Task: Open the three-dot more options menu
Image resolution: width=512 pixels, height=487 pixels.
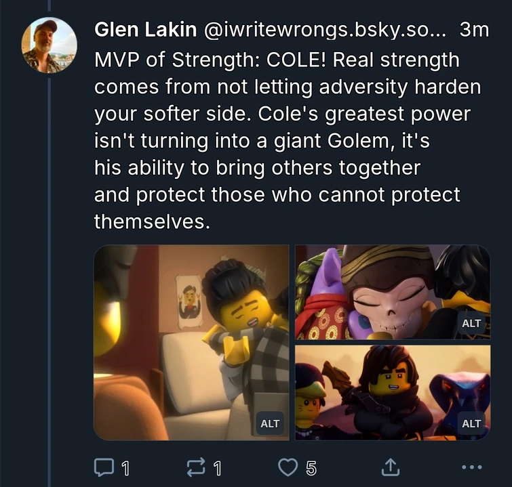Action: pos(472,467)
